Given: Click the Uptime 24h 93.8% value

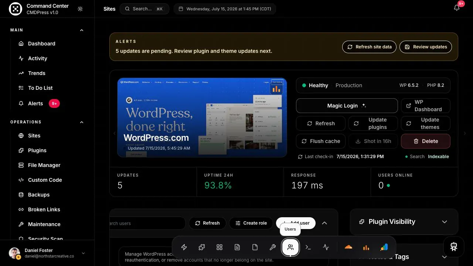Looking at the screenshot, I should 218,185.
